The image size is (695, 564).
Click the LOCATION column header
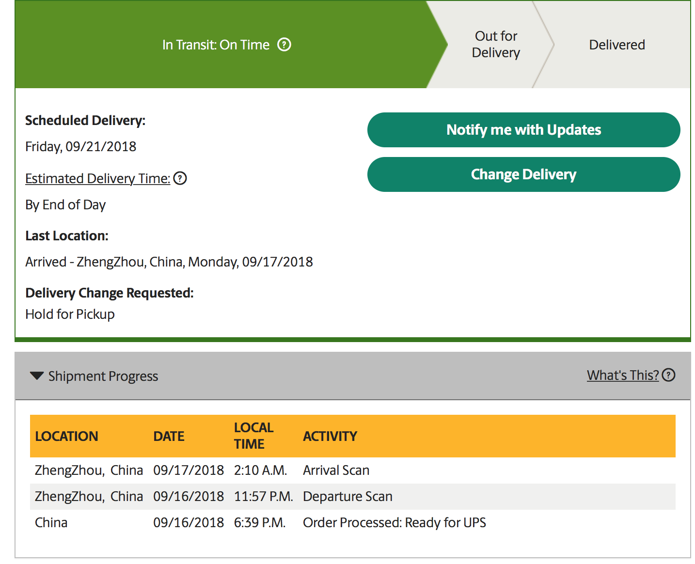66,436
